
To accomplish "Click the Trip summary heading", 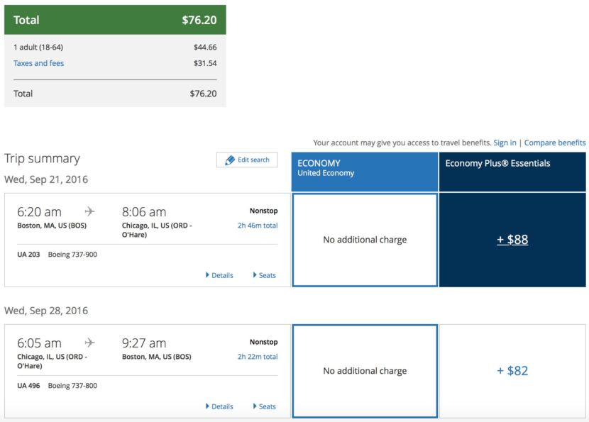I will tap(42, 159).
